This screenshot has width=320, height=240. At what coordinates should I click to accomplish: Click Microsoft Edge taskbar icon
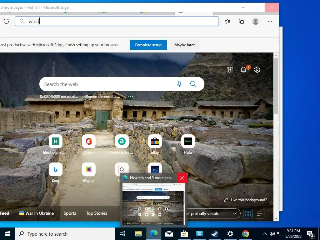154,234
